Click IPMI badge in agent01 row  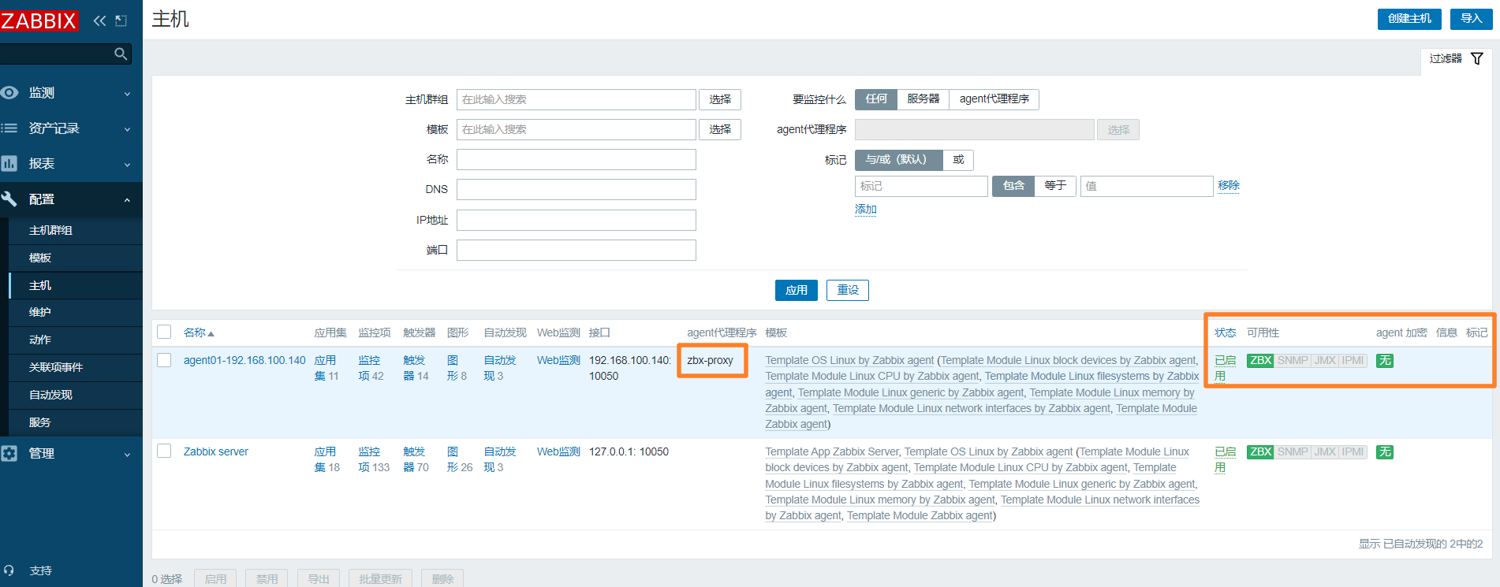click(x=1353, y=360)
